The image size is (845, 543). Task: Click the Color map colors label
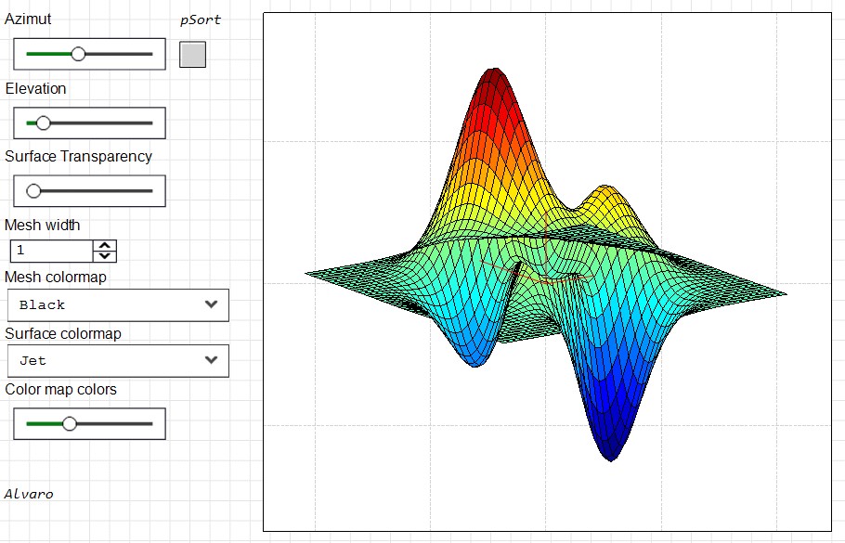click(x=60, y=389)
